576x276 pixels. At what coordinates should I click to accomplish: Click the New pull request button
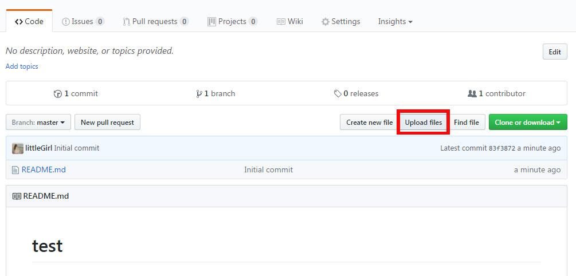pyautogui.click(x=107, y=122)
